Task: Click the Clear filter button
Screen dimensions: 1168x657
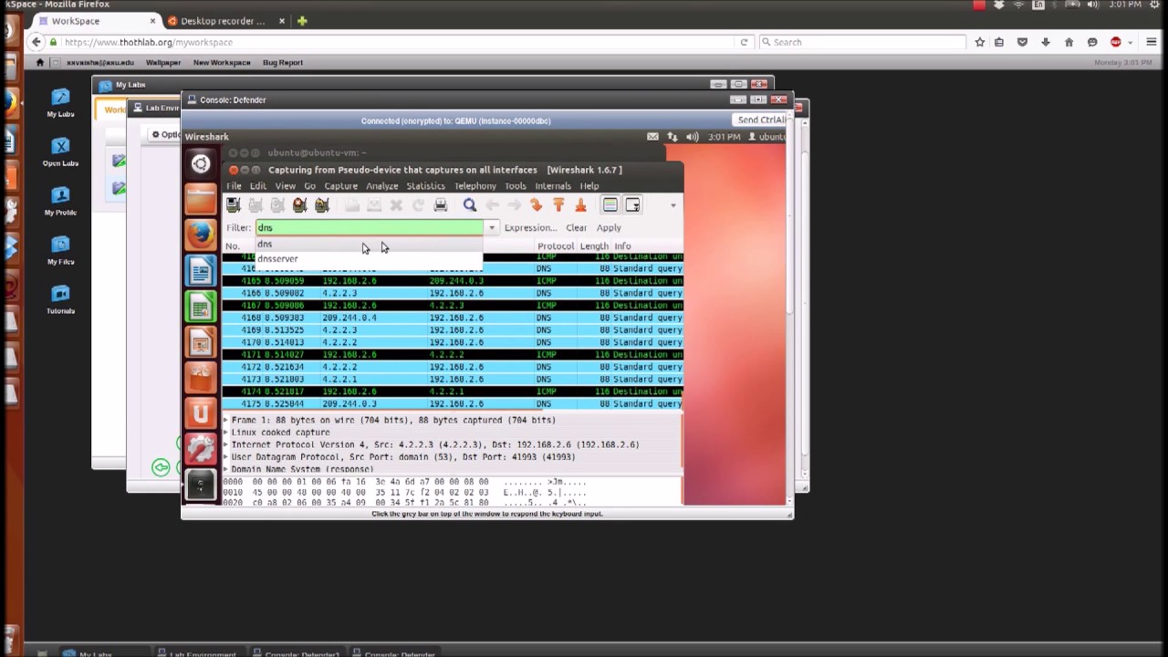Action: [x=576, y=228]
